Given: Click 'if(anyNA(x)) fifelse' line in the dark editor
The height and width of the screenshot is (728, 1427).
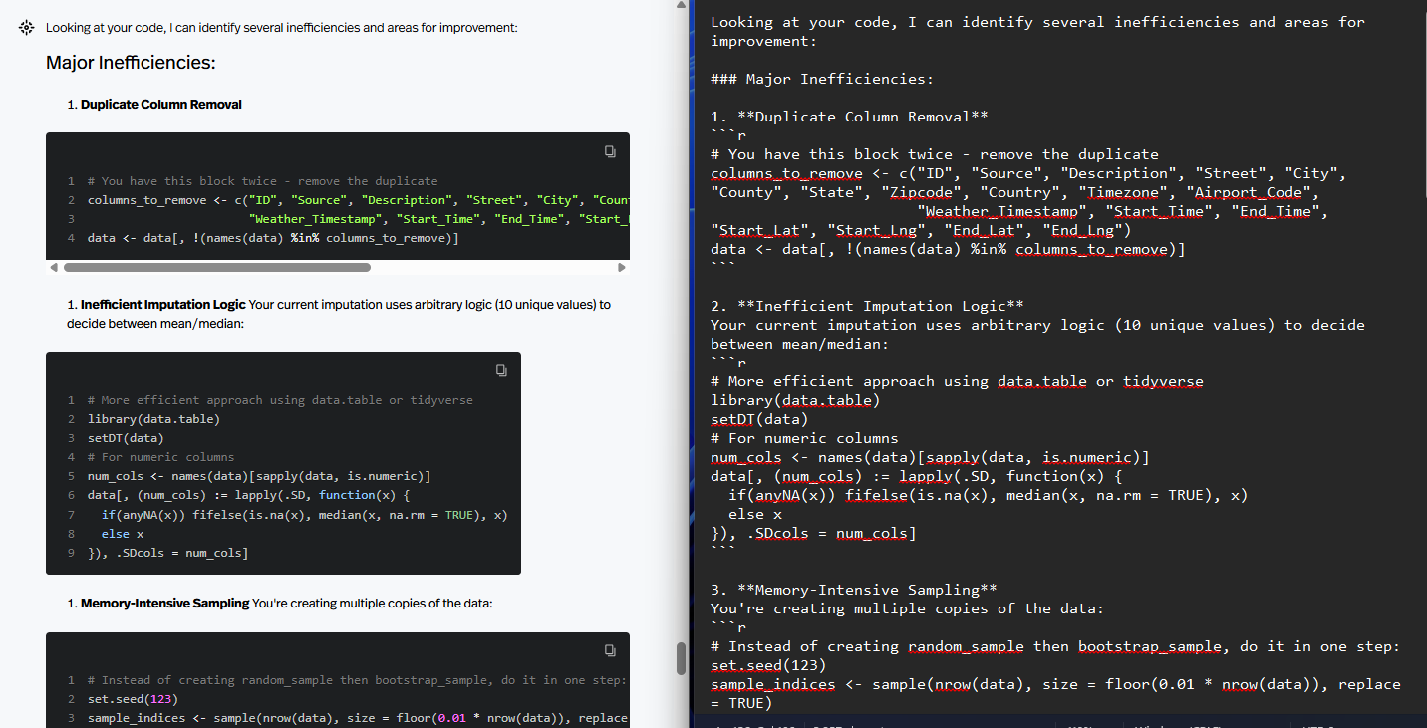Looking at the screenshot, I should click(988, 495).
